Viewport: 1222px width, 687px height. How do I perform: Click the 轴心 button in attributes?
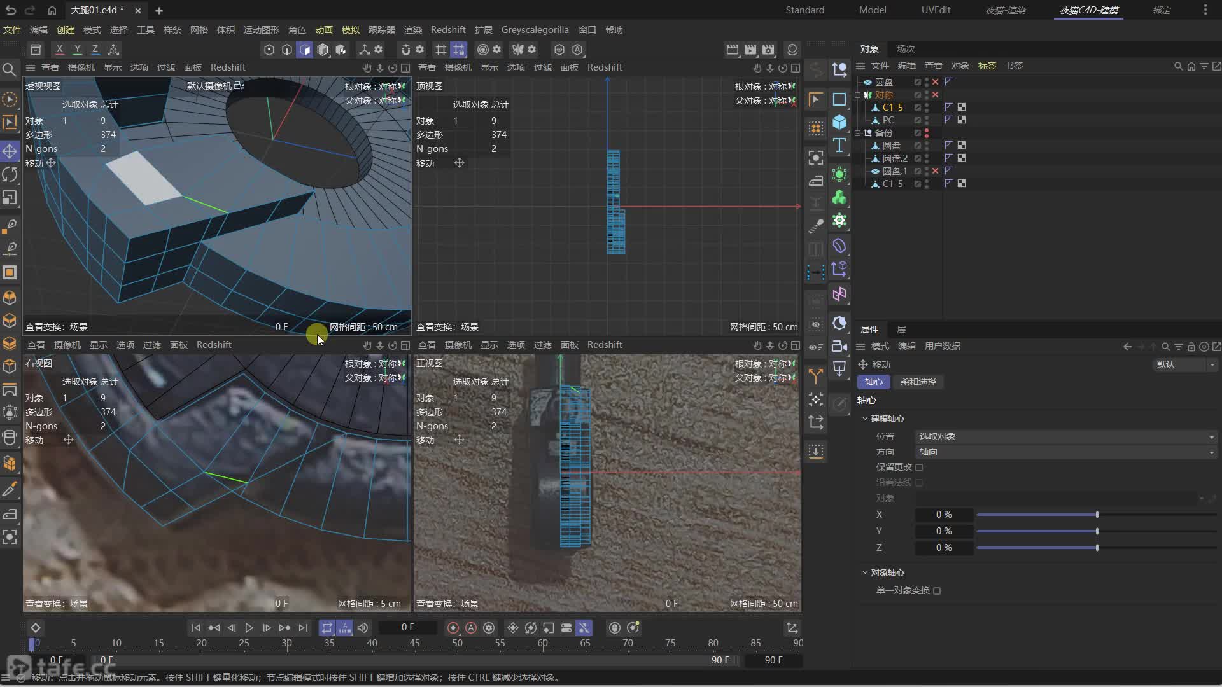873,382
